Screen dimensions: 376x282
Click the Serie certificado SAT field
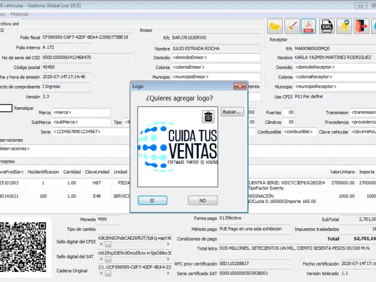click(254, 274)
